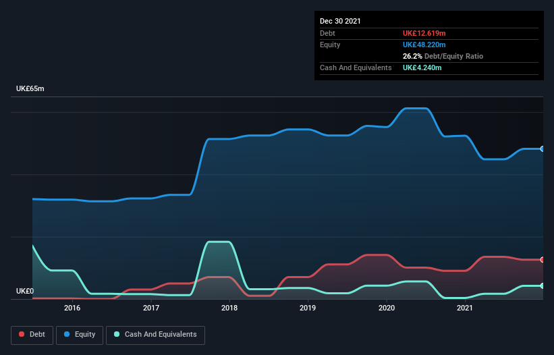Click the 26.2% Debt/Equity Ratio text

click(443, 56)
